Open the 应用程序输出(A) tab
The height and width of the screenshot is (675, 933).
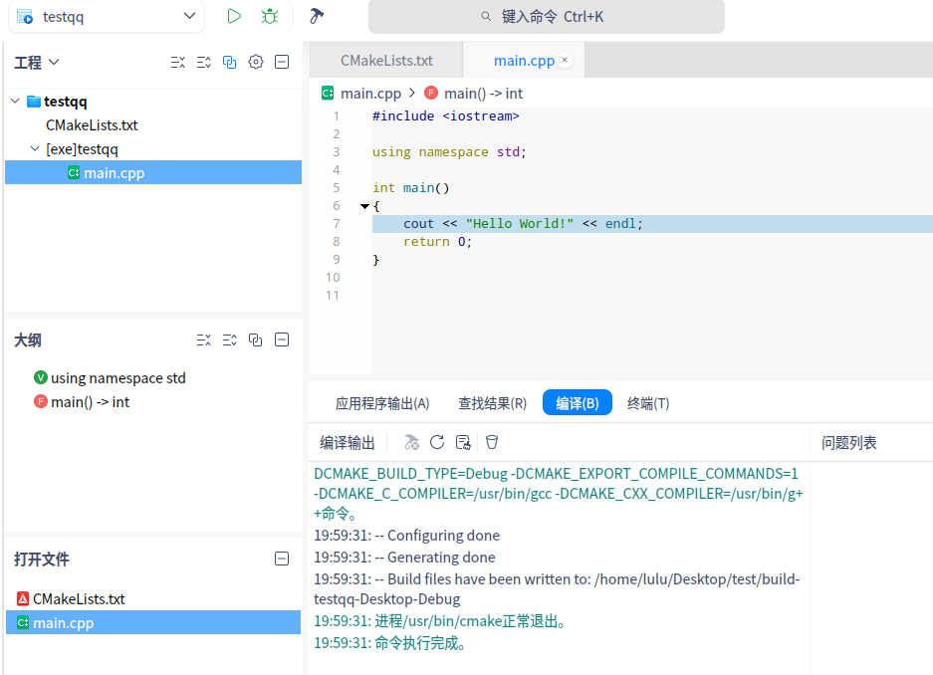382,403
